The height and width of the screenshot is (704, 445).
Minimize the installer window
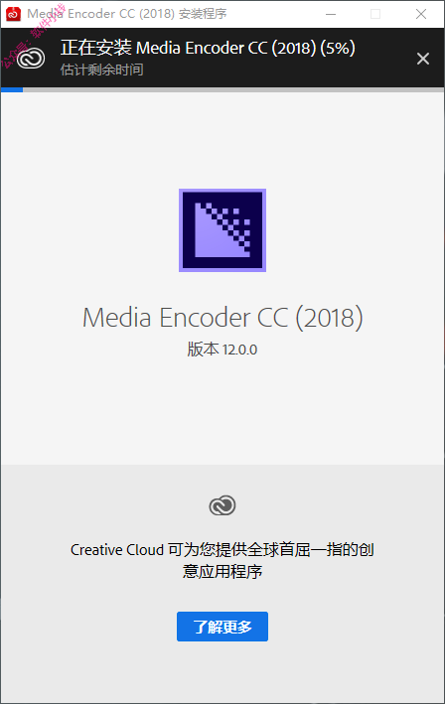(331, 14)
